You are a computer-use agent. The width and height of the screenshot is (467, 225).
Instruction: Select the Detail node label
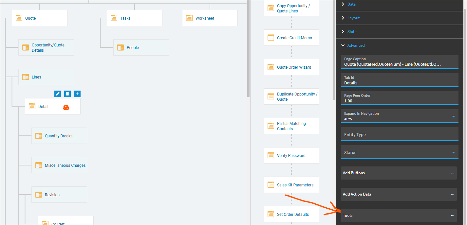pos(43,107)
